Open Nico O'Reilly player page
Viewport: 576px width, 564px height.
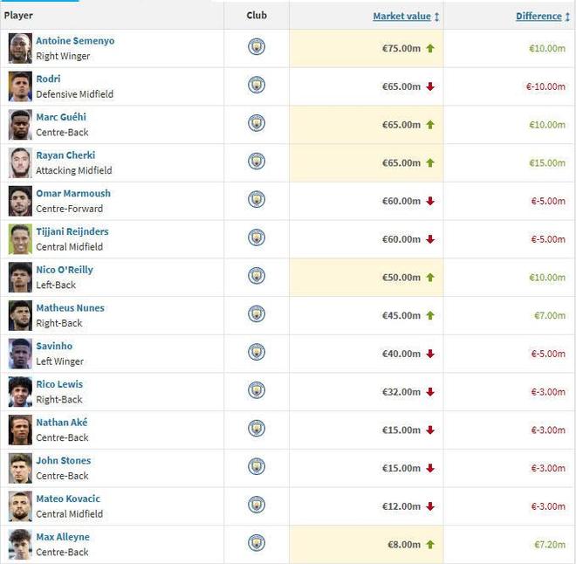pyautogui.click(x=65, y=270)
